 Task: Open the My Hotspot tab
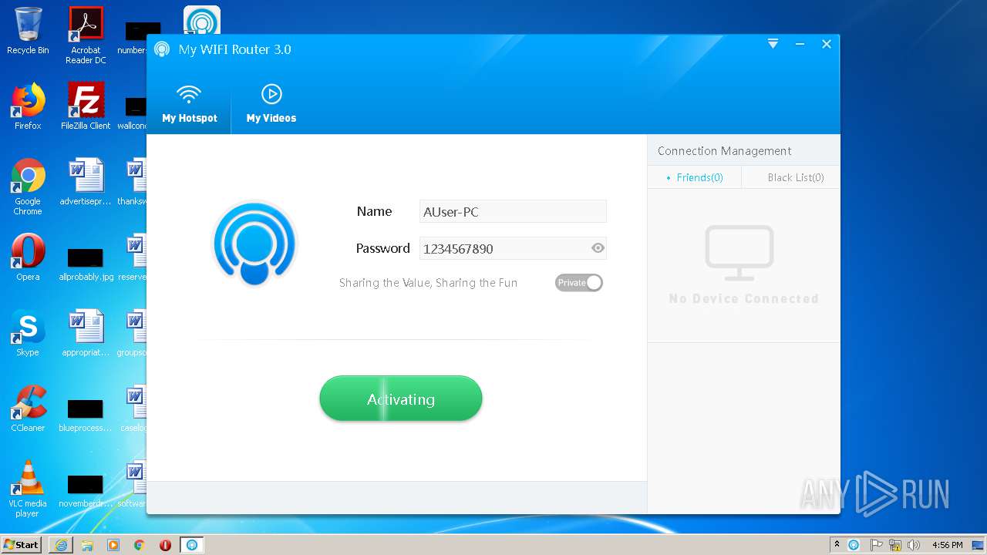pos(189,104)
